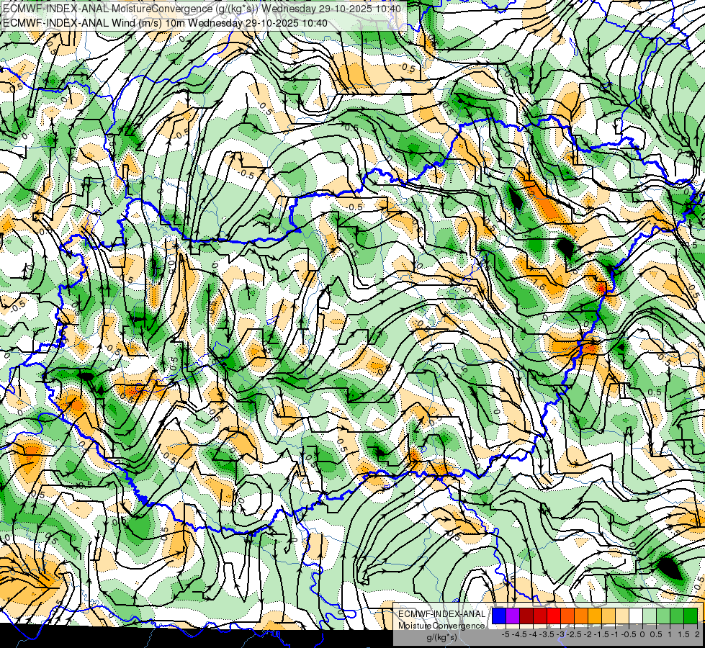
Task: Click the legend word MoistureConvergence
Action: tap(441, 626)
